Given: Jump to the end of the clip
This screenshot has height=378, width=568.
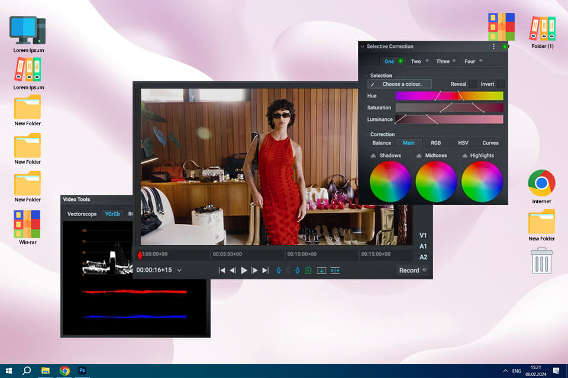Looking at the screenshot, I should 265,271.
